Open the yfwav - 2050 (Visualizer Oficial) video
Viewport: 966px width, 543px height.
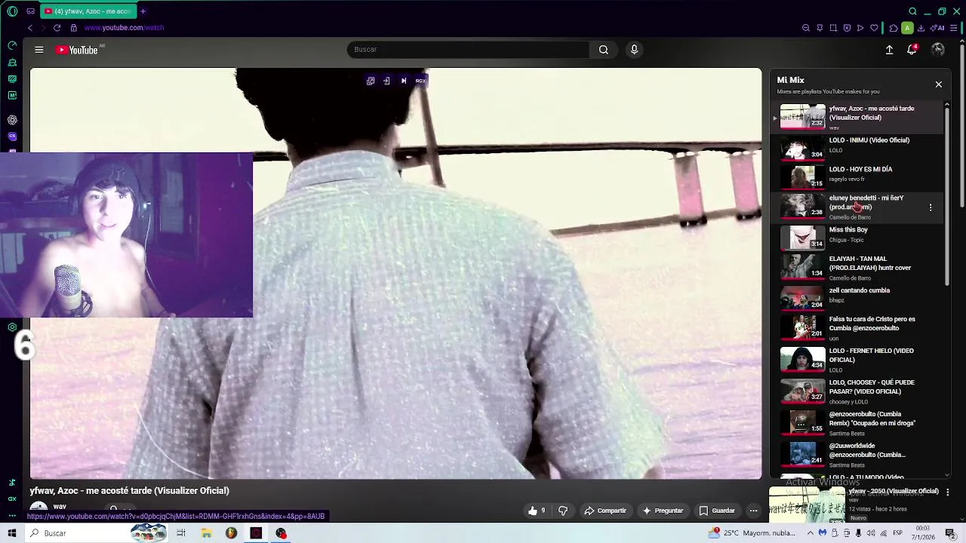pyautogui.click(x=894, y=491)
